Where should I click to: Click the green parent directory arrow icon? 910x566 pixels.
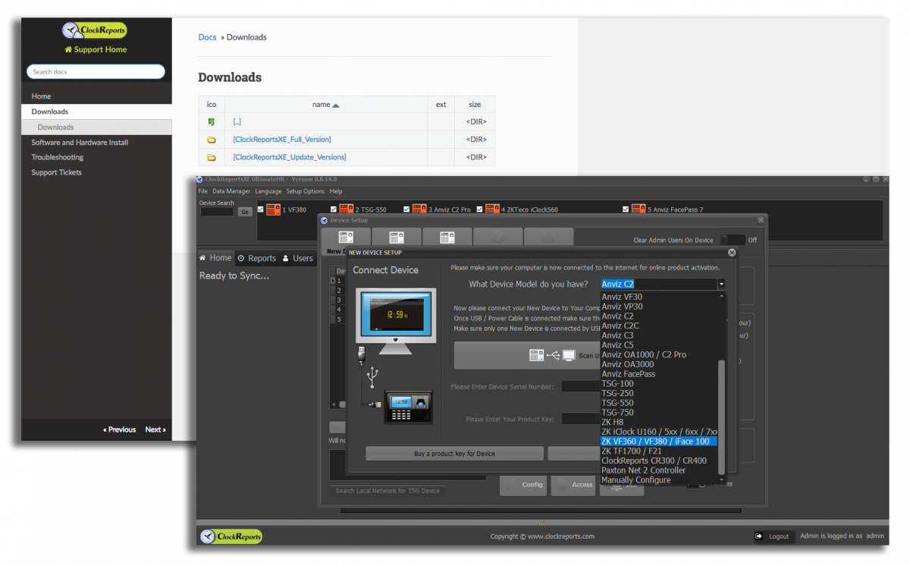pos(212,121)
